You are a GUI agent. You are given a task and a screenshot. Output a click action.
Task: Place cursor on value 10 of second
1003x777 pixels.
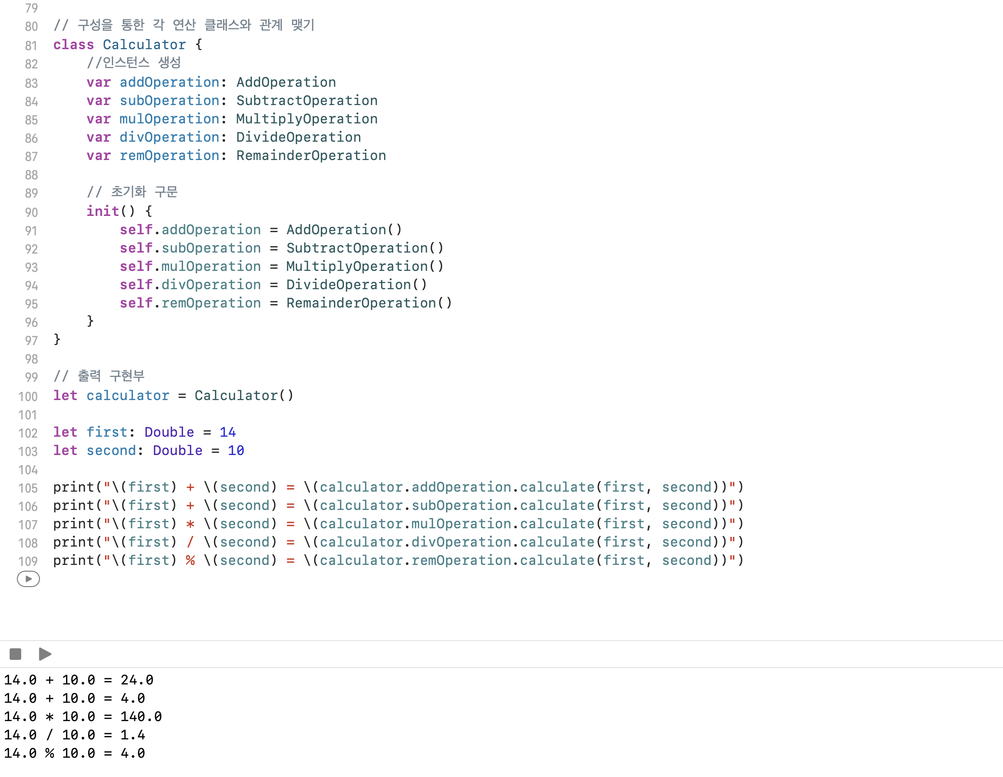pyautogui.click(x=236, y=451)
